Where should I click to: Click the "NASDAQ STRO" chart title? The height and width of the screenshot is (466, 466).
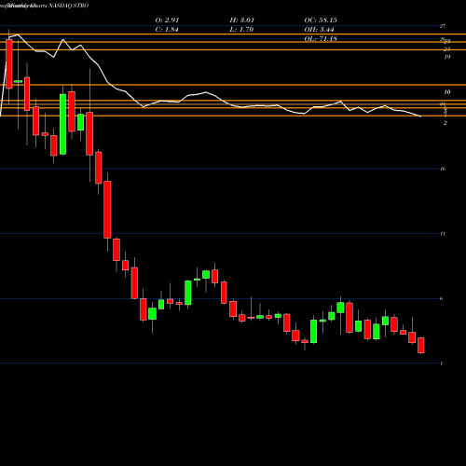(69, 6)
